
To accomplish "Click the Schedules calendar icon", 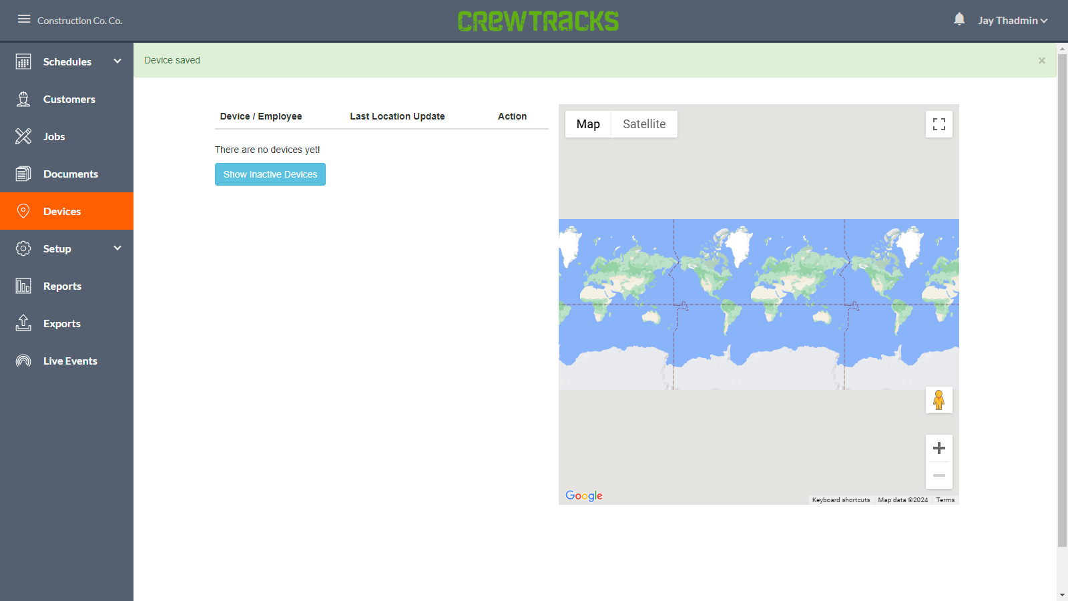I will tap(23, 61).
